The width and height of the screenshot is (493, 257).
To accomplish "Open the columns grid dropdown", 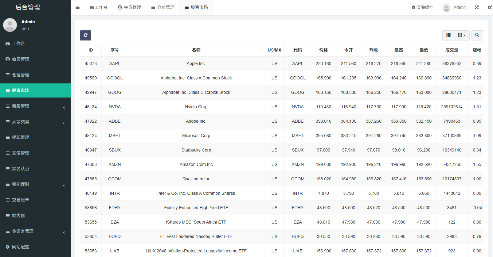I will [x=462, y=35].
